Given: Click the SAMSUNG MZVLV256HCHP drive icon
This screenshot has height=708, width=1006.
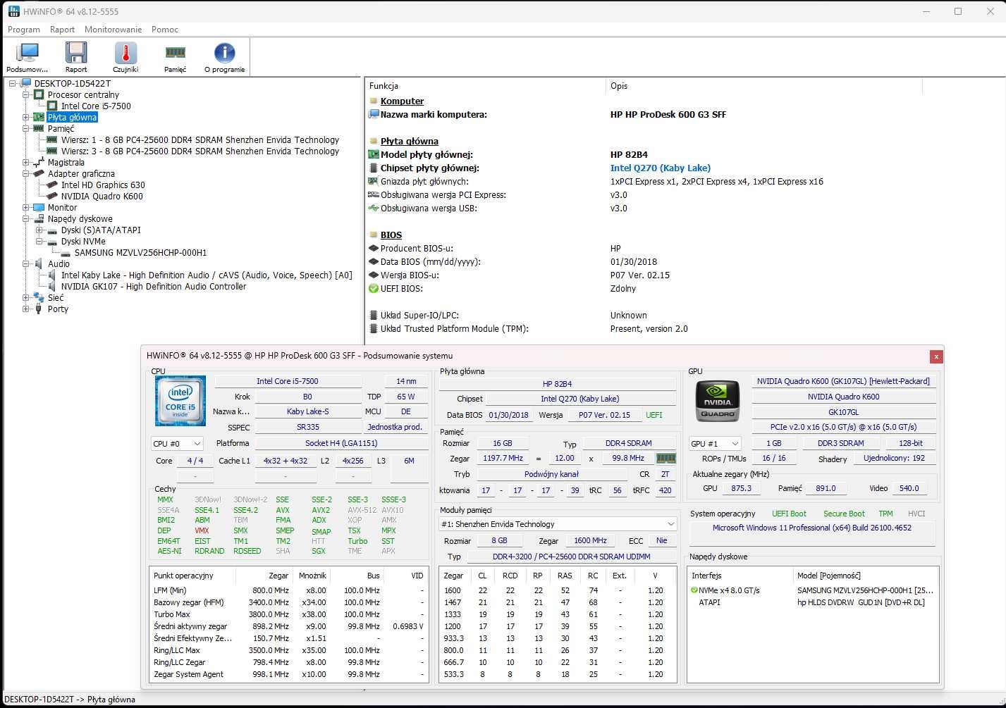Looking at the screenshot, I should pos(66,253).
